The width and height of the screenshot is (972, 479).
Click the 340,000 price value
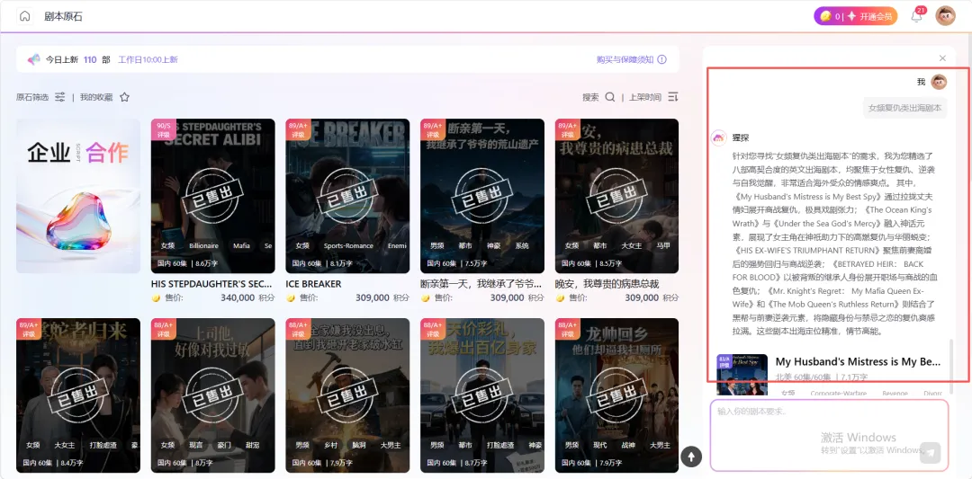[x=238, y=297]
